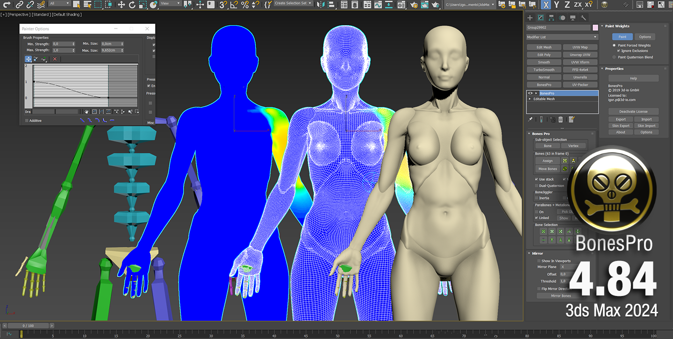Toggle Window/Crossing selection mode

coord(108,4)
